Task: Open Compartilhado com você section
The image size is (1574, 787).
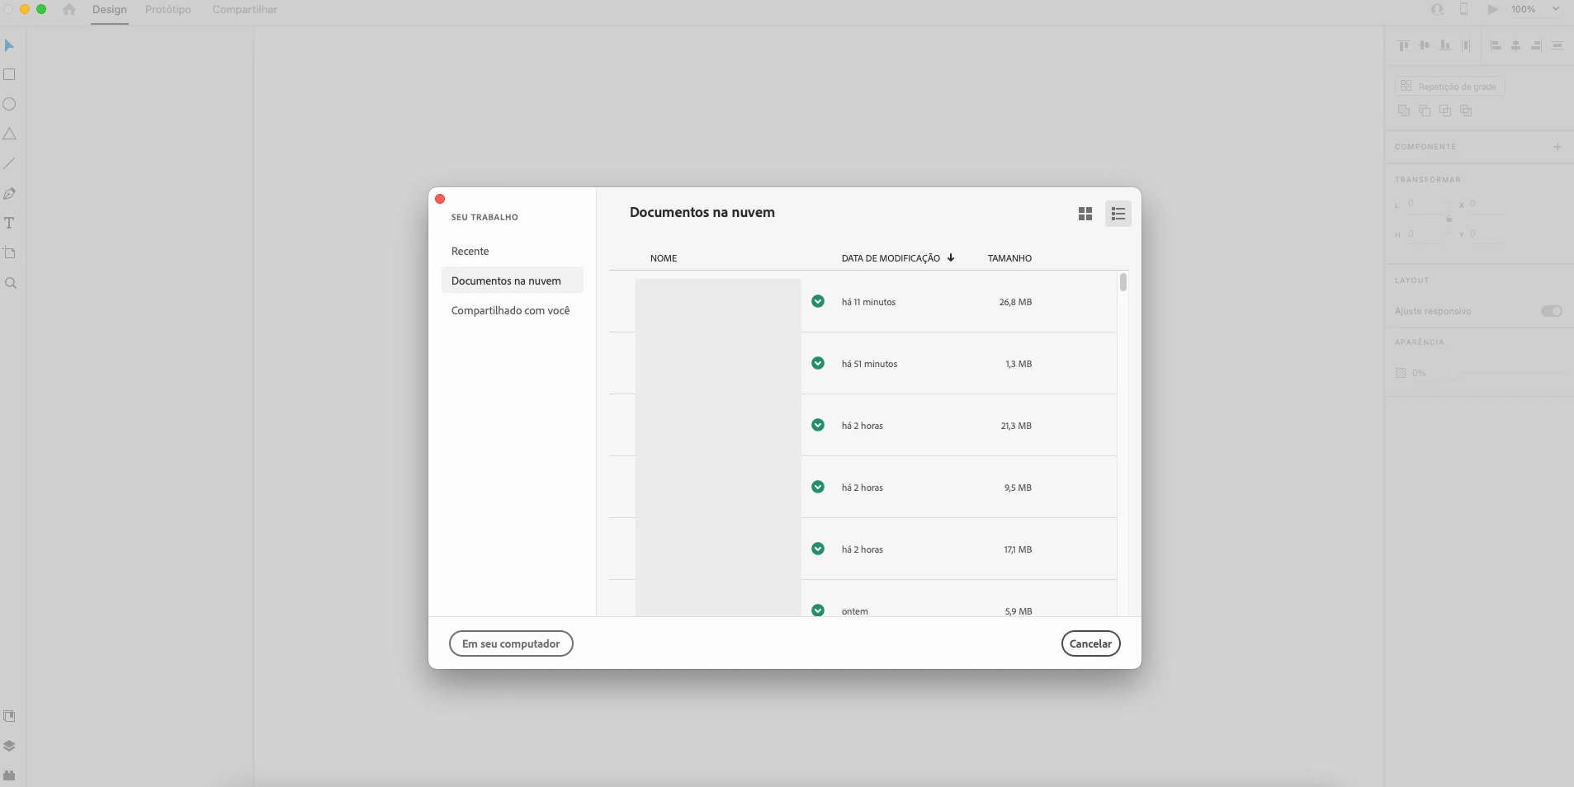Action: click(x=511, y=310)
